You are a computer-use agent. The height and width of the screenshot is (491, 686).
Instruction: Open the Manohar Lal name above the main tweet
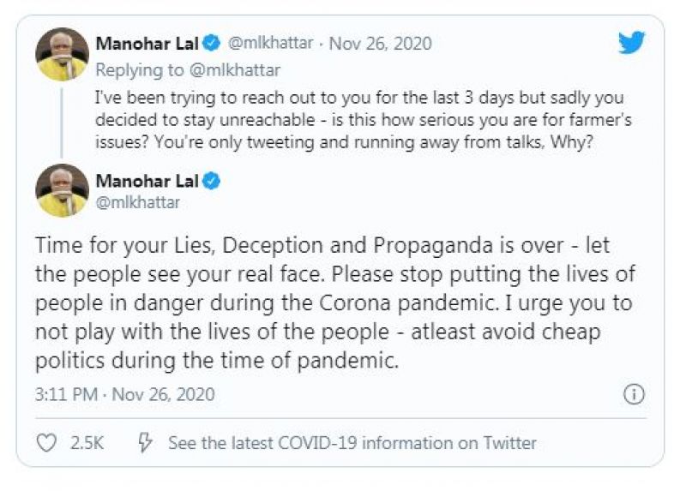pyautogui.click(x=145, y=181)
